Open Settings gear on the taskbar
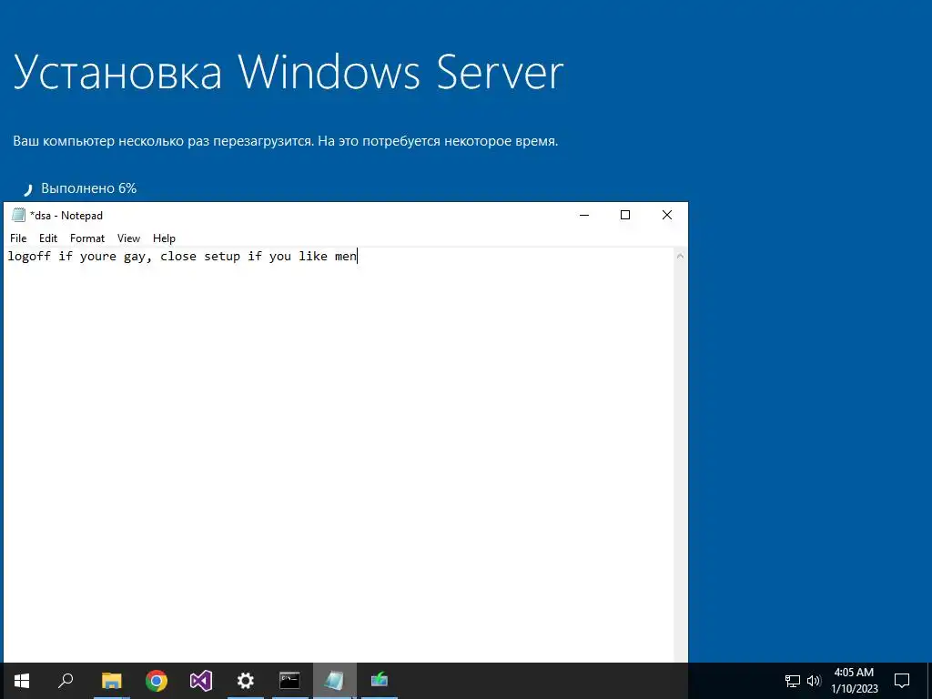 click(246, 681)
